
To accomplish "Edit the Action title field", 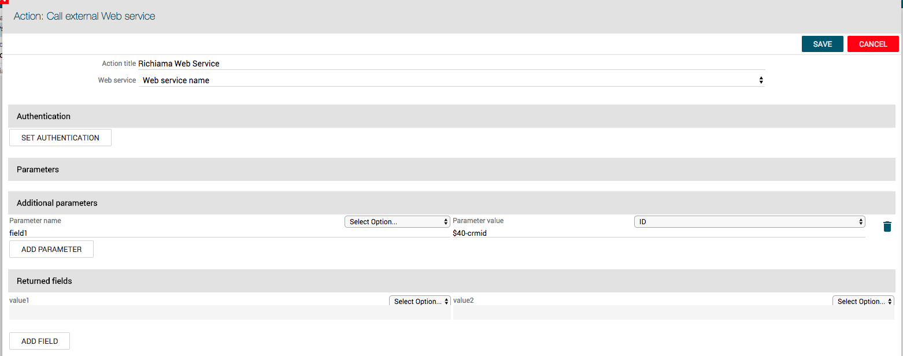I will [x=451, y=64].
